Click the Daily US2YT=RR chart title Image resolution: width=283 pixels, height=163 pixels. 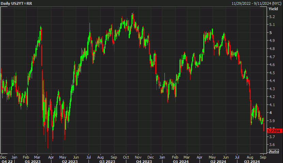click(x=16, y=3)
